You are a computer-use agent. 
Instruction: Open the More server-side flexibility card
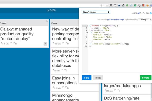point(65,61)
